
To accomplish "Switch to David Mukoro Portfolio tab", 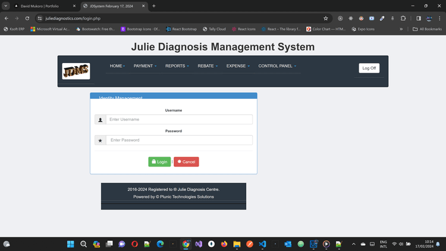I will 44,6.
